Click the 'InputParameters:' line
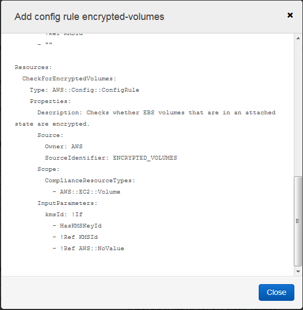 pos(68,203)
